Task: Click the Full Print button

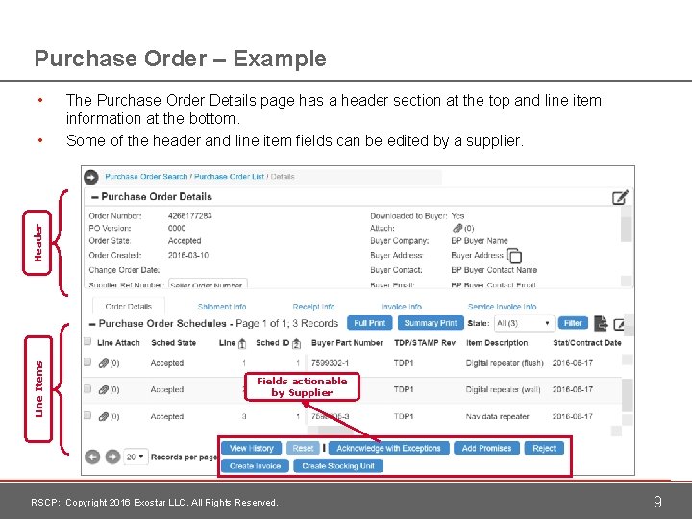Action: 370,323
